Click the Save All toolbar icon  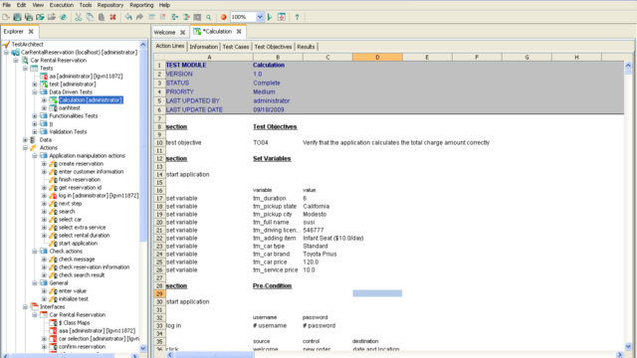tap(29, 17)
